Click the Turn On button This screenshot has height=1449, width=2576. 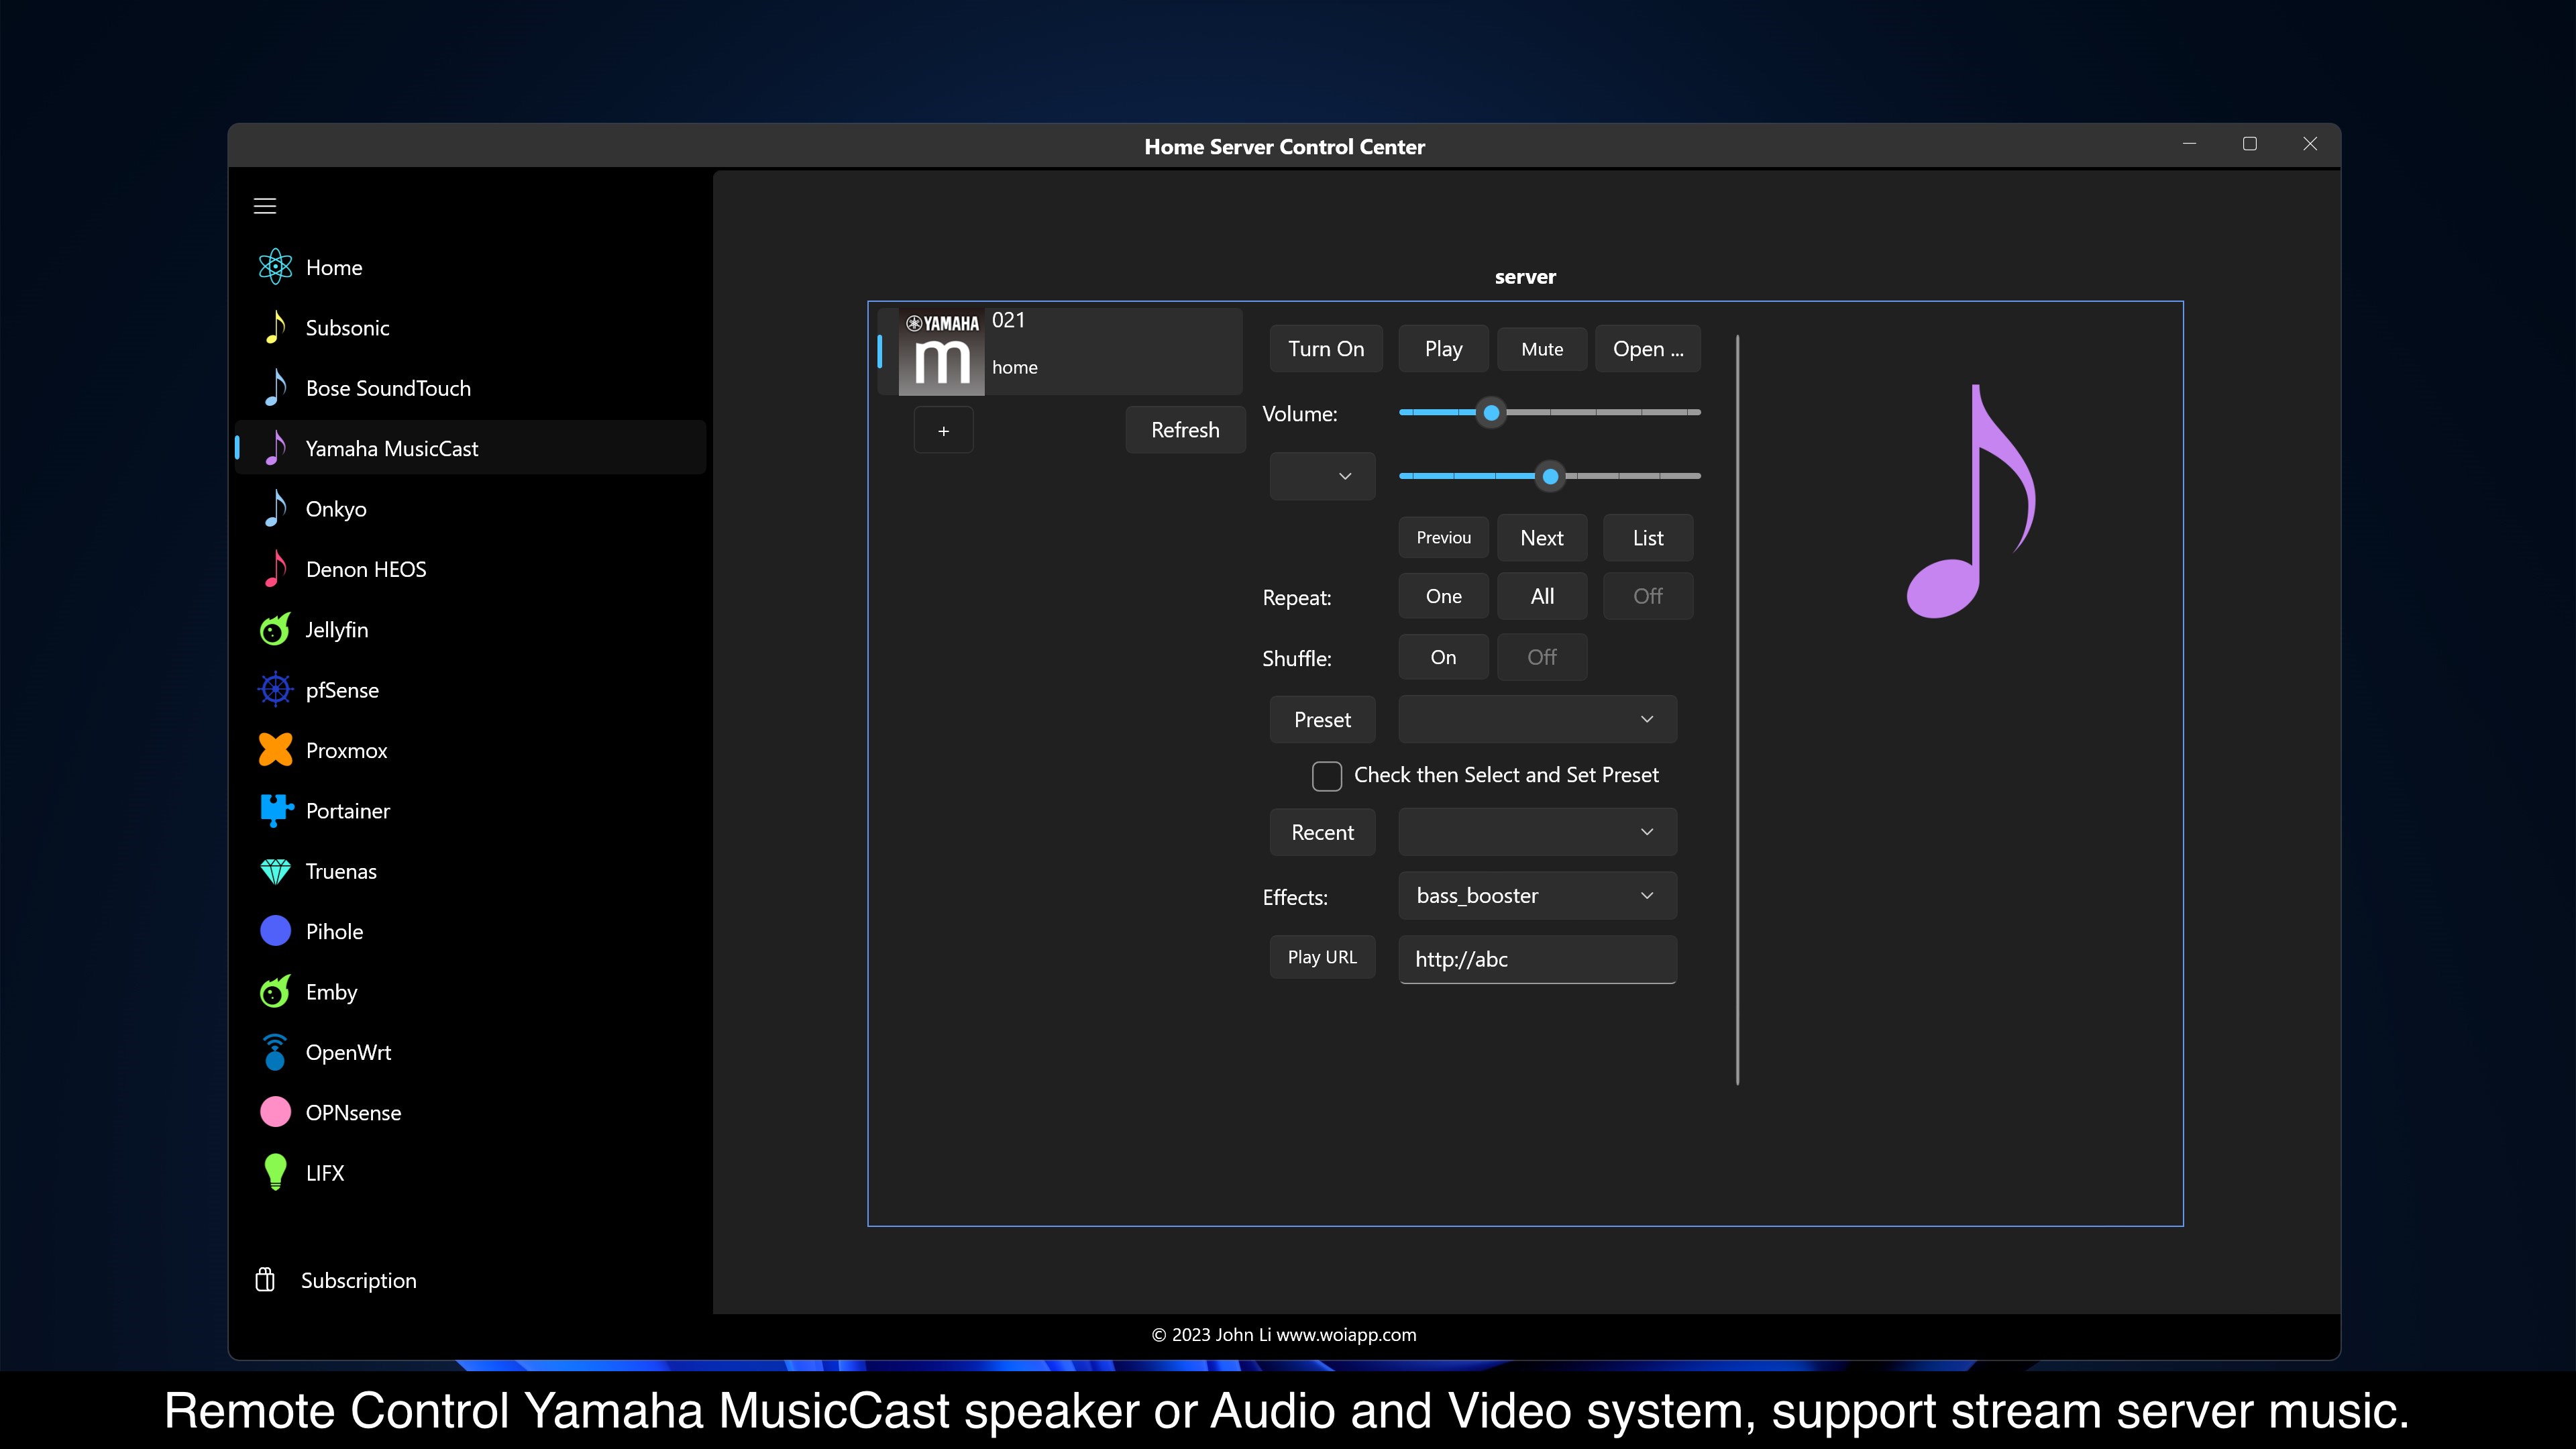[x=1325, y=349]
